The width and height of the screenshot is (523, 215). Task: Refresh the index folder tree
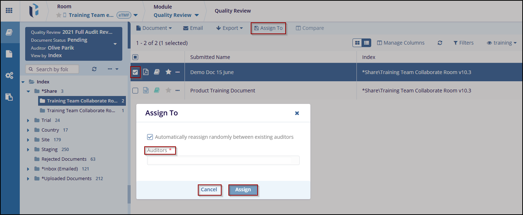click(94, 69)
